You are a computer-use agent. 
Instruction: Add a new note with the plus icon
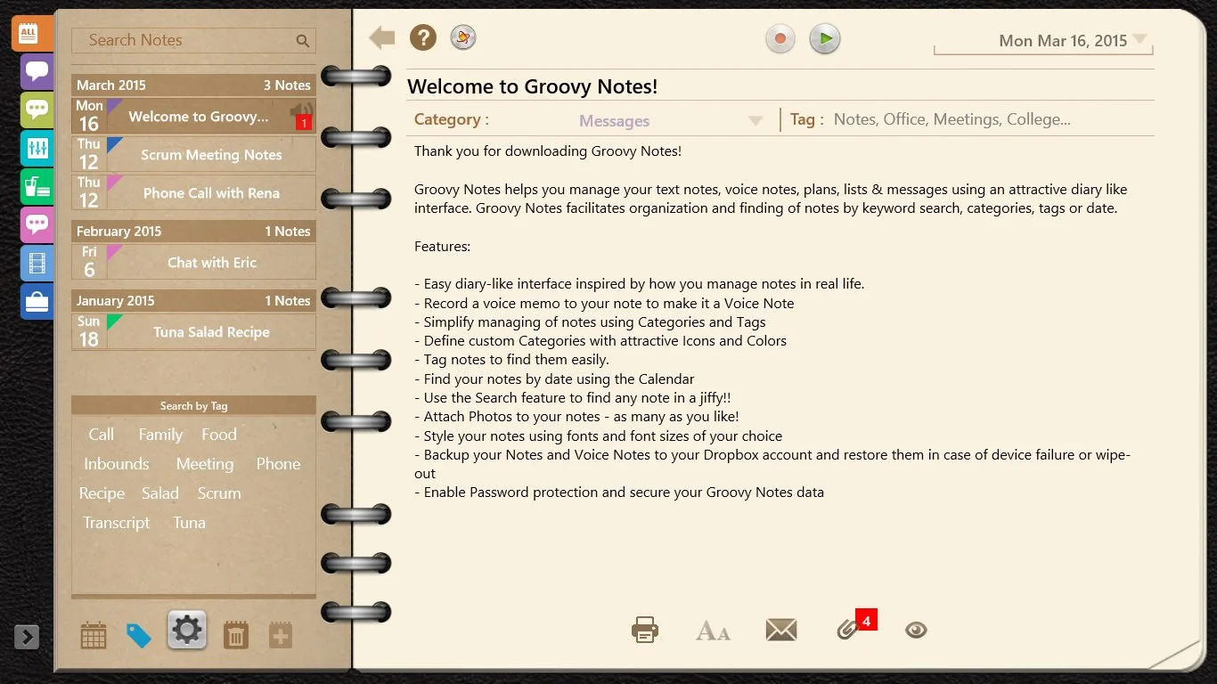point(281,635)
